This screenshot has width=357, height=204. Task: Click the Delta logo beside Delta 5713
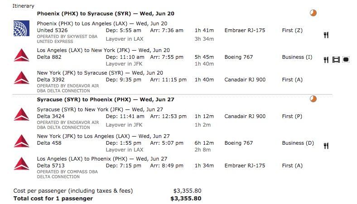click(x=21, y=163)
